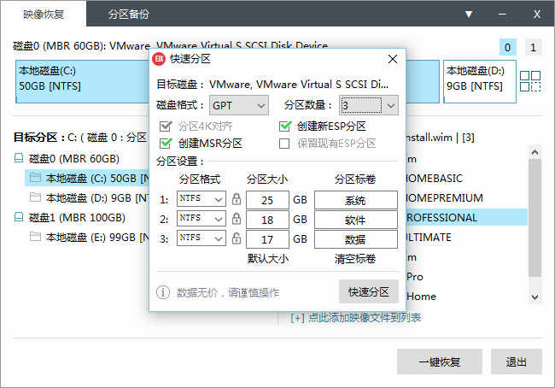The height and width of the screenshot is (388, 555).
Task: Switch to the 映像恢复 tab
Action: [44, 15]
